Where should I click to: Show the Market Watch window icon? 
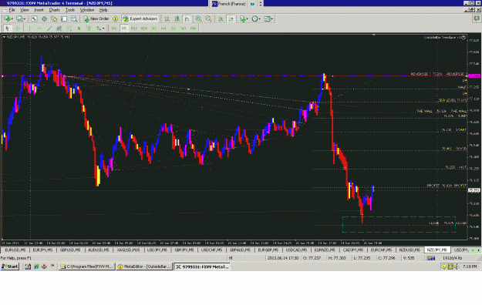point(34,18)
